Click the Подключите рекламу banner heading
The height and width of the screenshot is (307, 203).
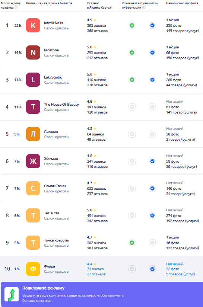point(43,288)
